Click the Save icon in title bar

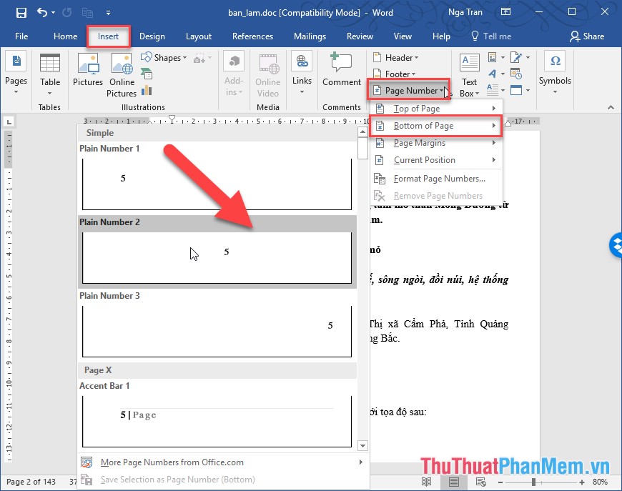click(21, 13)
